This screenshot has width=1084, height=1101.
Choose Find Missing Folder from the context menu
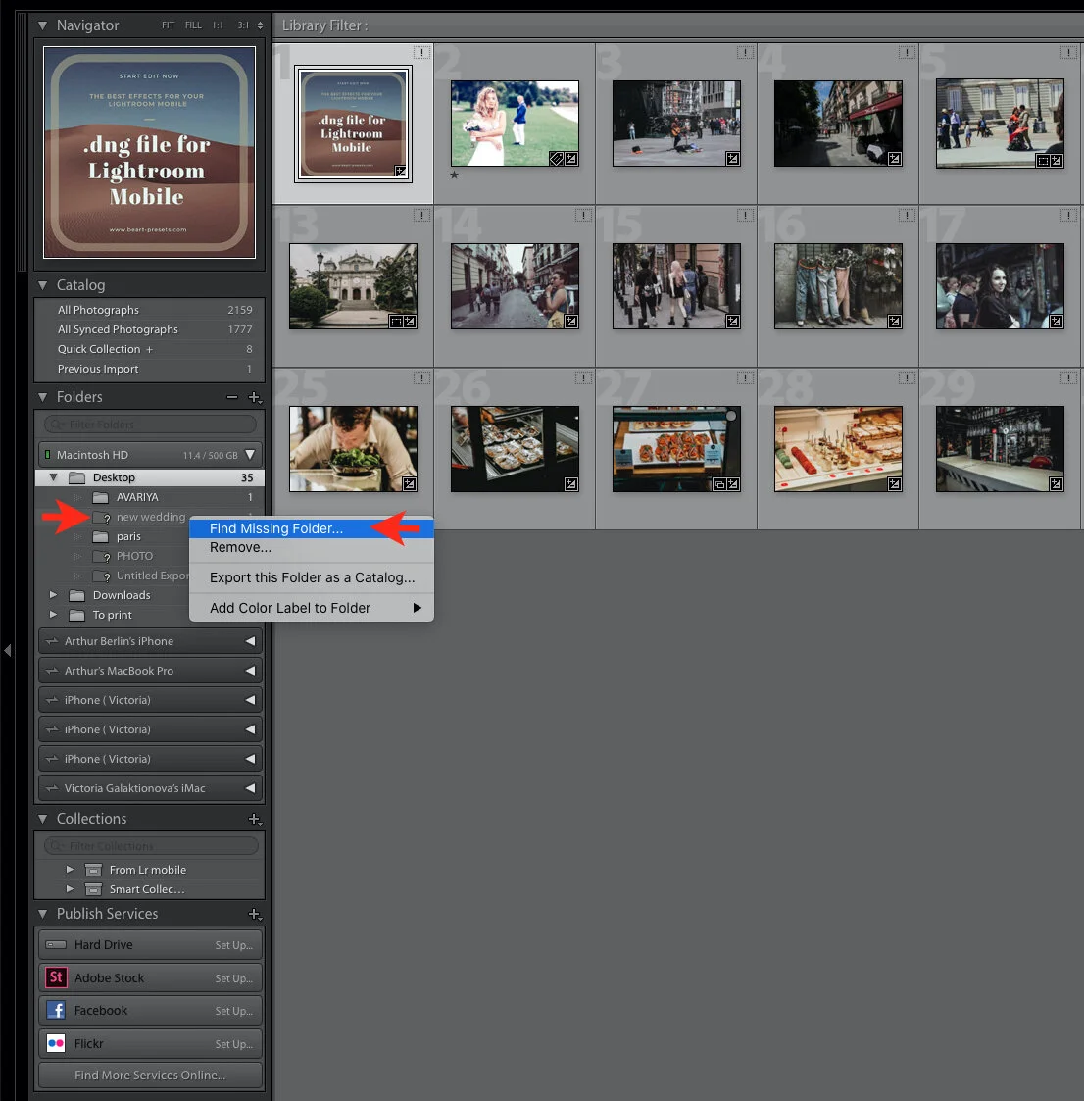[275, 527]
